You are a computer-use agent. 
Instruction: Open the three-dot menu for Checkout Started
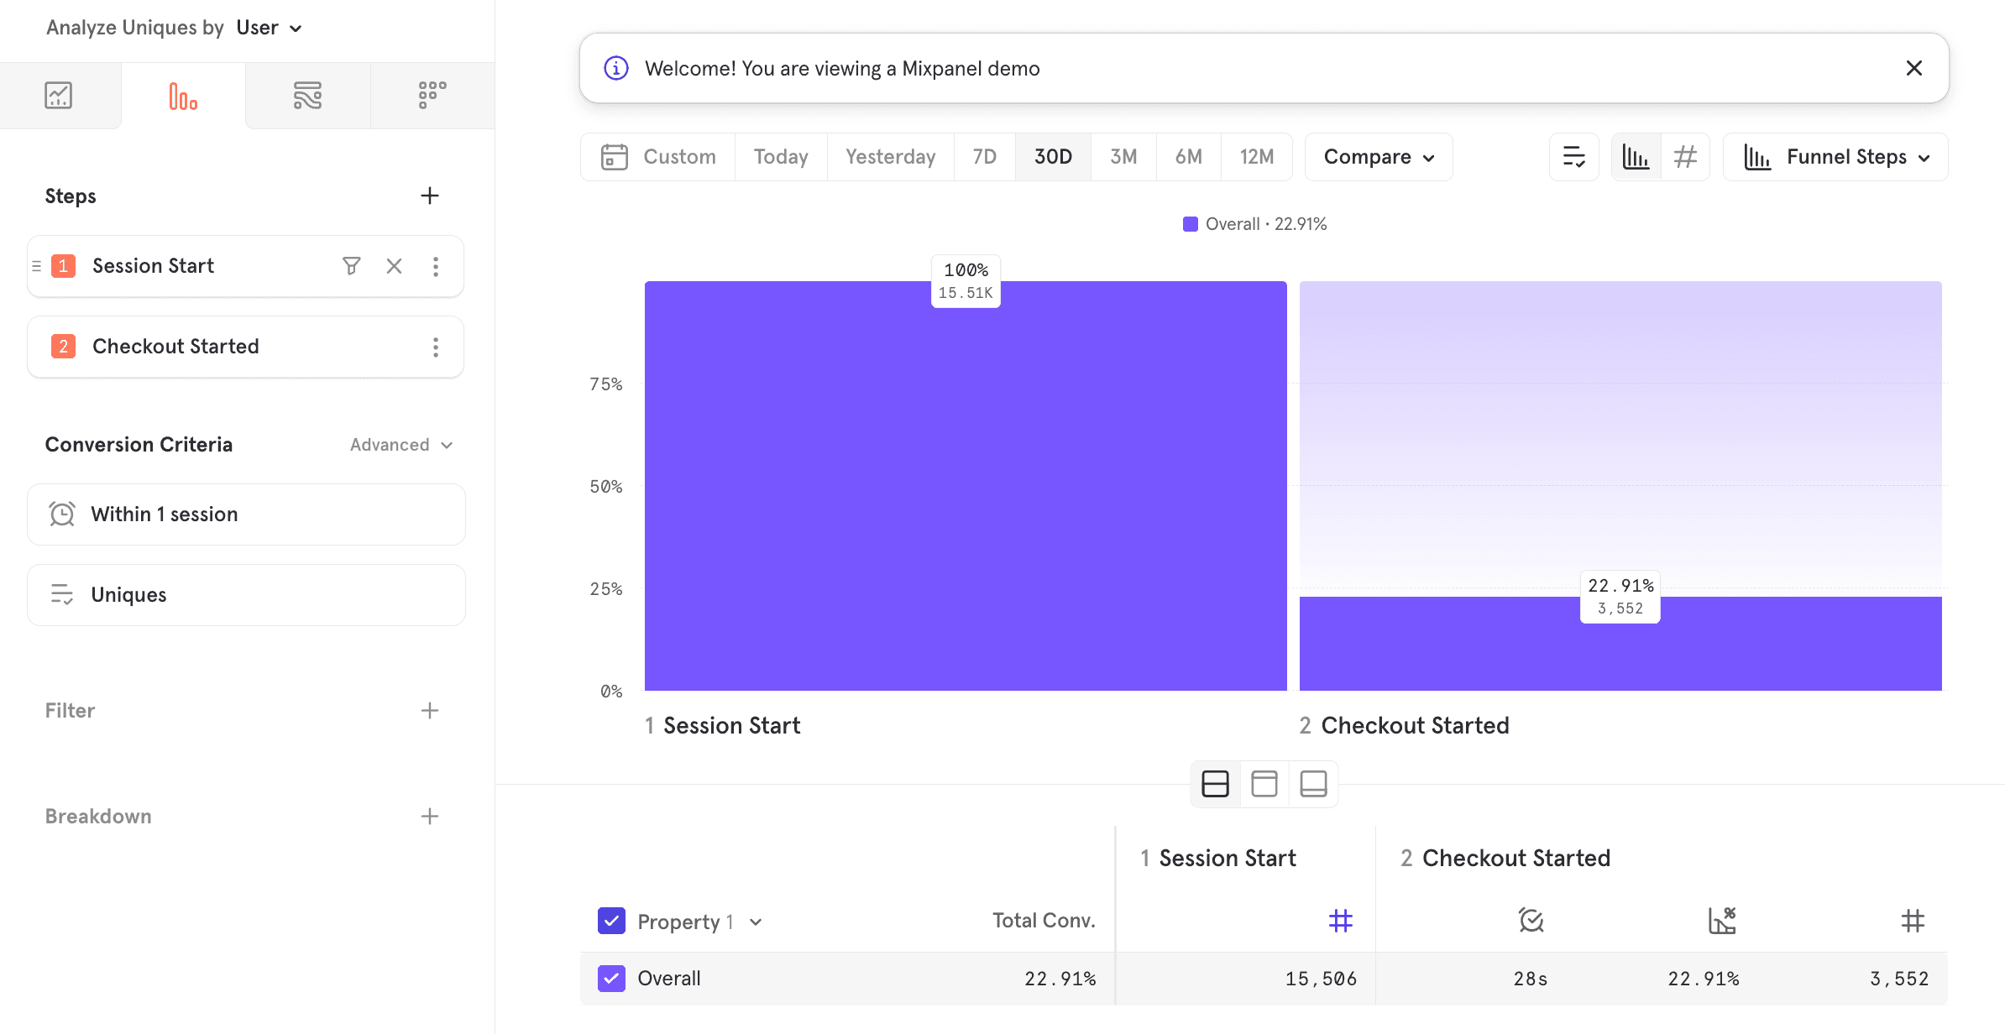435,347
